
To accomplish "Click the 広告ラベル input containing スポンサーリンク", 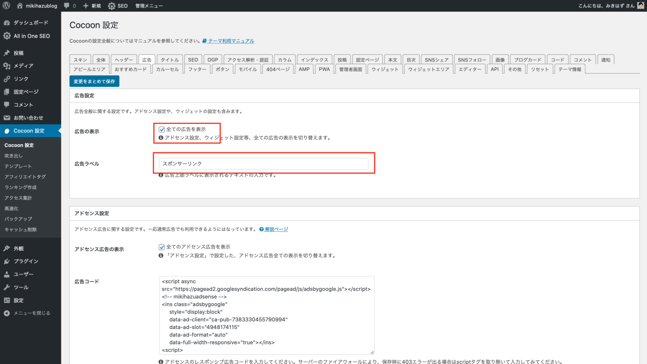I will (x=263, y=164).
